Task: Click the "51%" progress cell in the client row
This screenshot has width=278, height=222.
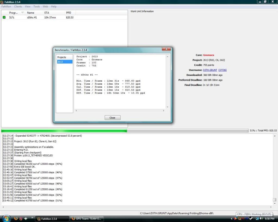Action: point(12,18)
